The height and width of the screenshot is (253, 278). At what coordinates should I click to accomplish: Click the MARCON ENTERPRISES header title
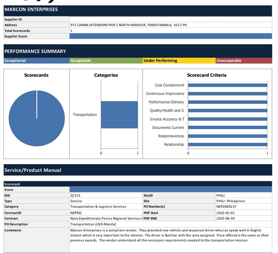coord(31,9)
